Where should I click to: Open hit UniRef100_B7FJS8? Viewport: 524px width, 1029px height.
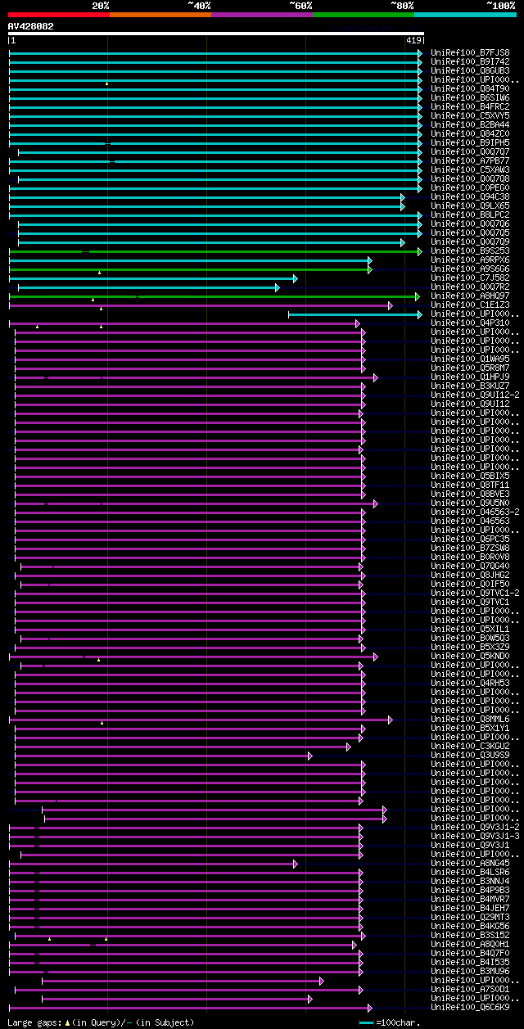tap(470, 52)
